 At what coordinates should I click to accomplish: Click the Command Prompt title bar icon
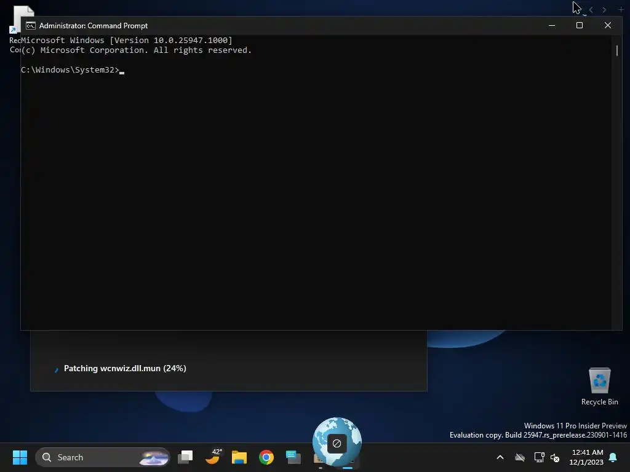click(x=31, y=26)
